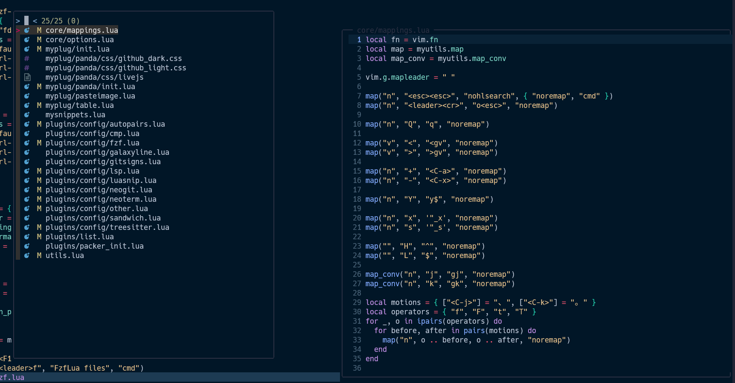Select plugins/config/luasnip.lua entry

101,180
